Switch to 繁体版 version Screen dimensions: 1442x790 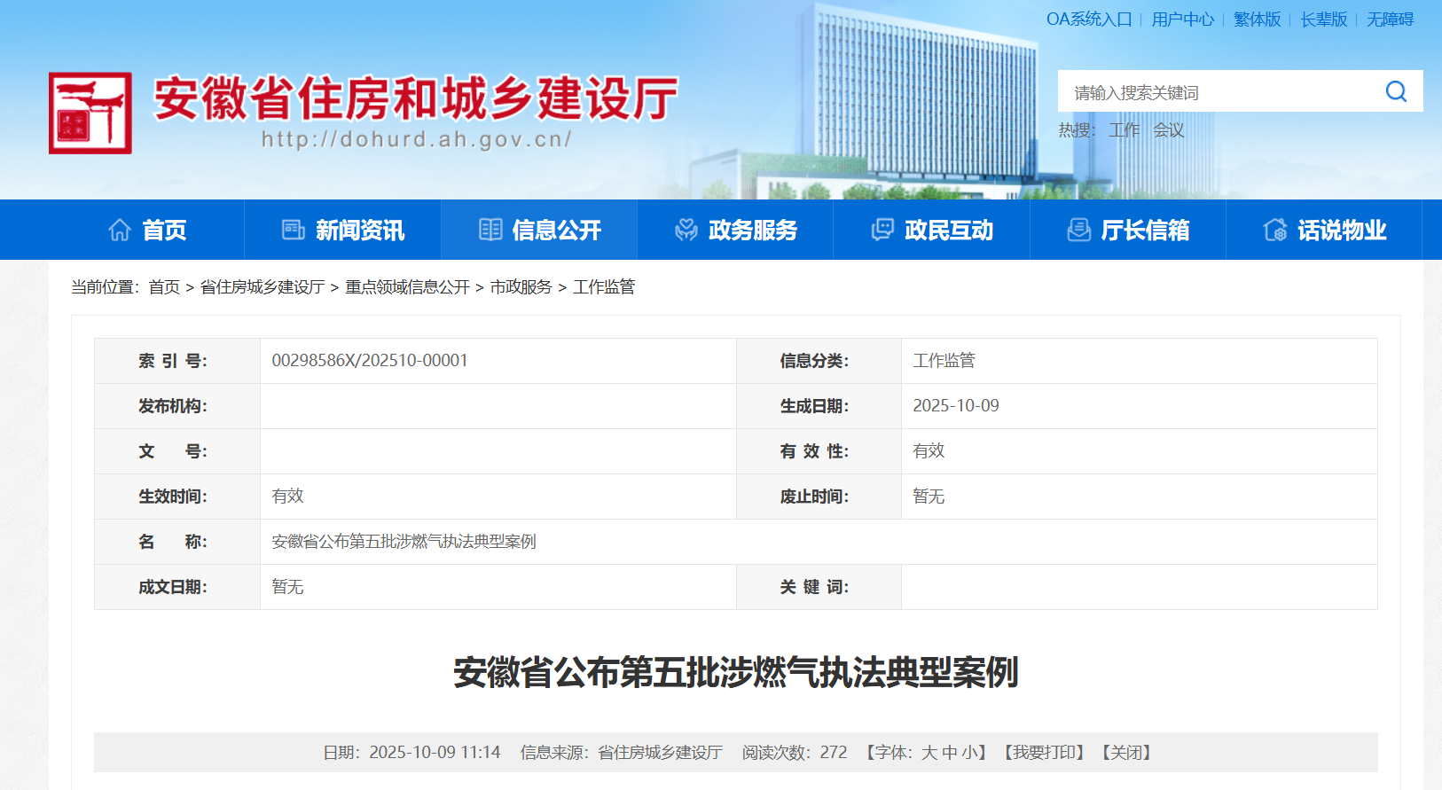[x=1258, y=20]
